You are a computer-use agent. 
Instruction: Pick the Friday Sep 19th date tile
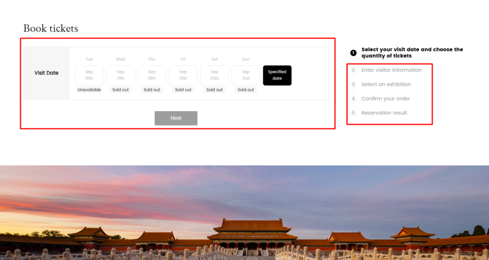point(183,76)
